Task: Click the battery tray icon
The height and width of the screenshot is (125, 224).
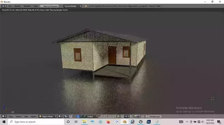Action: (x=195, y=122)
